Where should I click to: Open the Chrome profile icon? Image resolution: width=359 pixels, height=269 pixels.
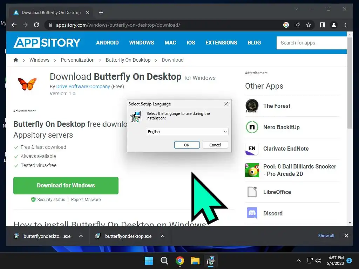tap(334, 25)
